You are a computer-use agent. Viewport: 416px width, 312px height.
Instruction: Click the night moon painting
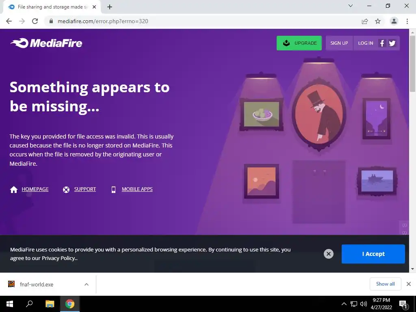377,118
